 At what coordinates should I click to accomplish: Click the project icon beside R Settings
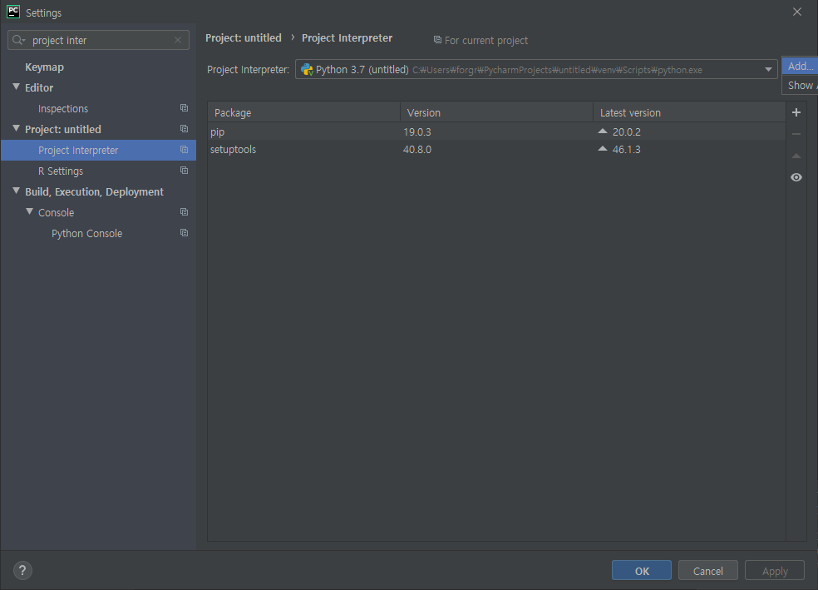tap(185, 171)
